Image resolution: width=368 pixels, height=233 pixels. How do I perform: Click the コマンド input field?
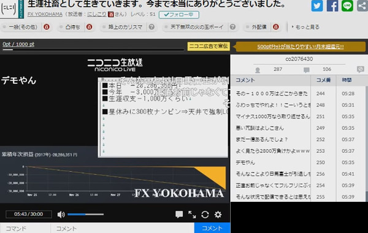pos(25,228)
